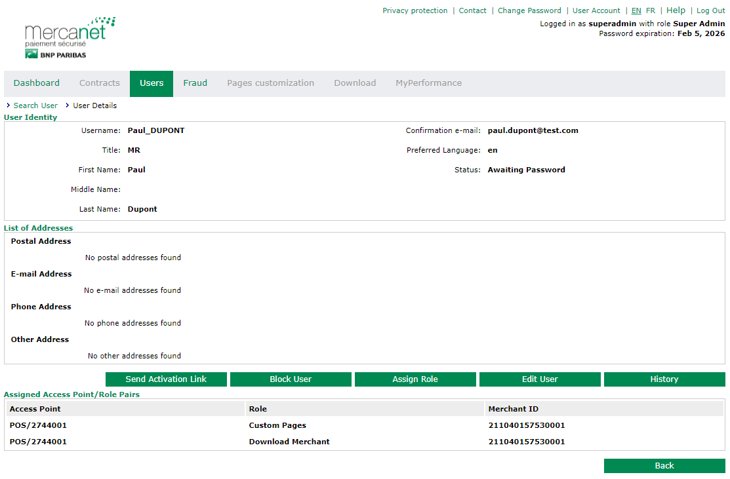Select the Users tab
The image size is (730, 479).
152,83
